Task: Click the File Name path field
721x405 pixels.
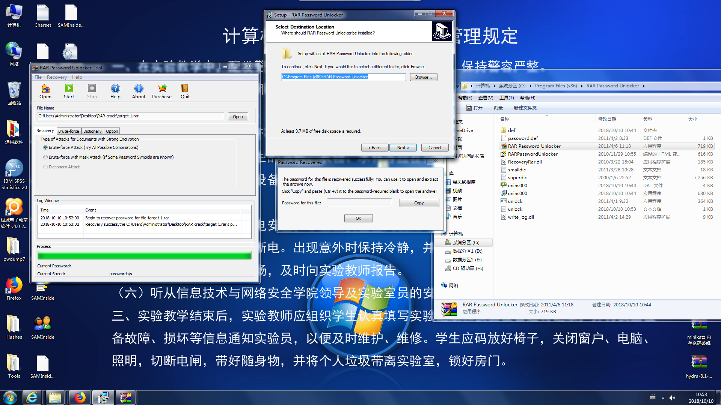Action: (131, 116)
